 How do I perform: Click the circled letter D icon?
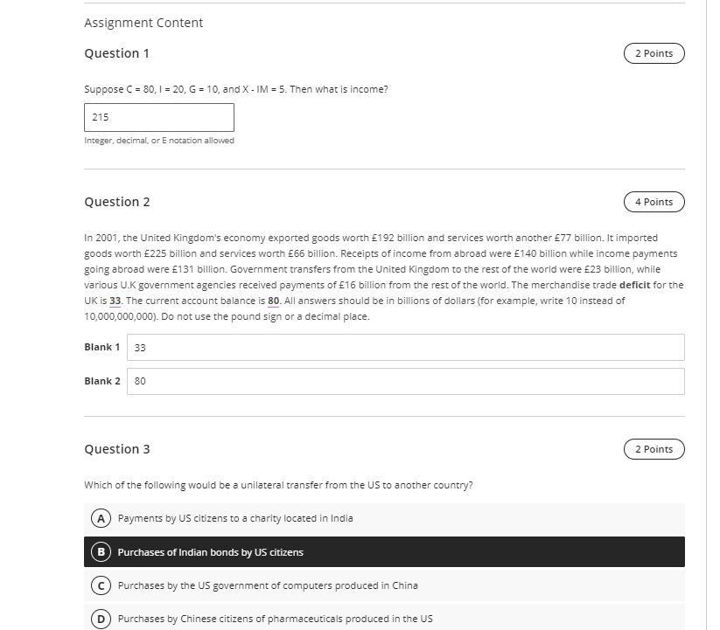[x=100, y=619]
